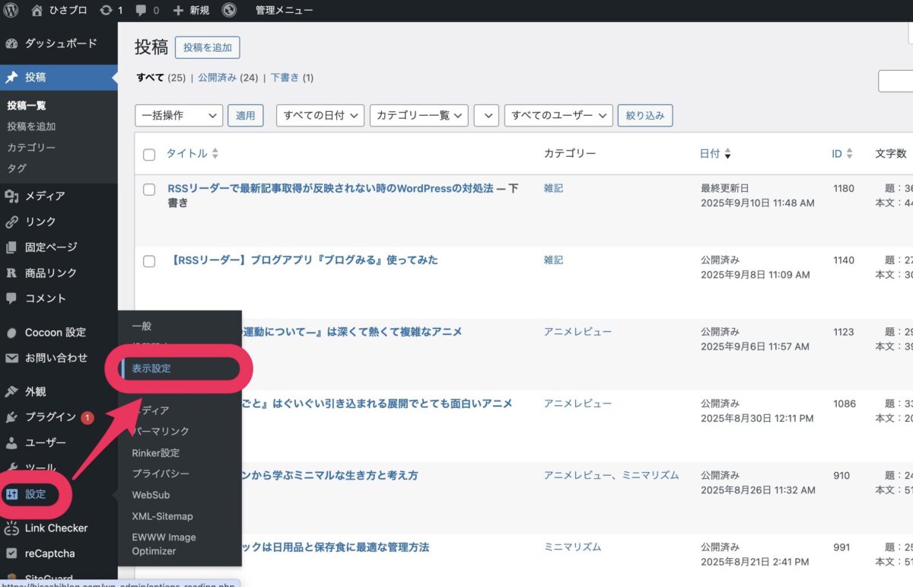The image size is (913, 587).
Task: Click the updates refresh icon
Action: click(x=107, y=11)
